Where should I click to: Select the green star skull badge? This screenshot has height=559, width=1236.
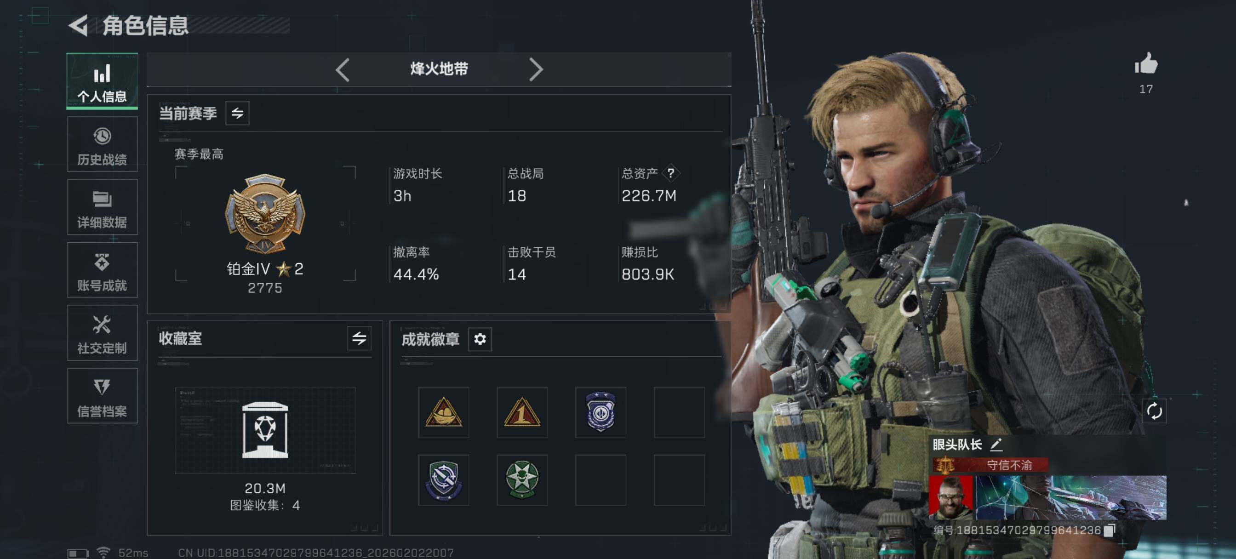click(x=522, y=480)
